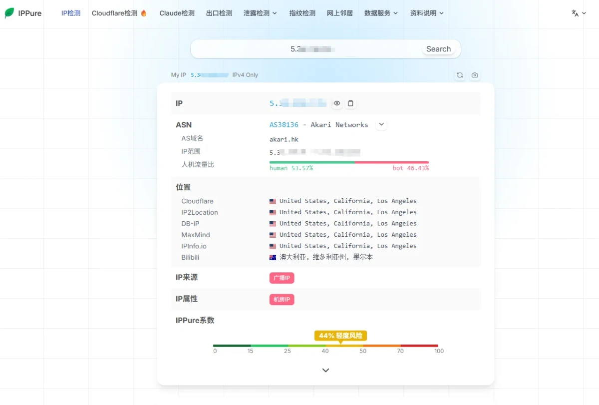Click the IPPure brand name text
Screen dimensions: 599x405
(x=30, y=13)
